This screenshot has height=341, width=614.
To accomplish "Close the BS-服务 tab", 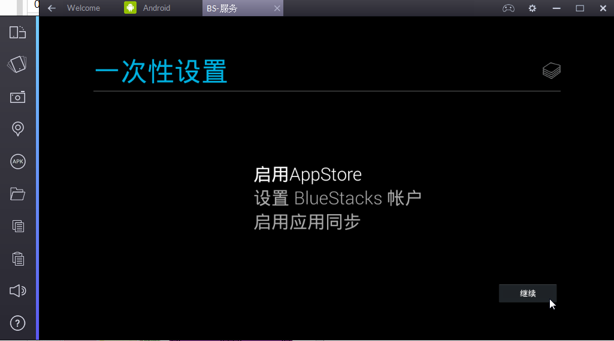I will click(x=277, y=8).
